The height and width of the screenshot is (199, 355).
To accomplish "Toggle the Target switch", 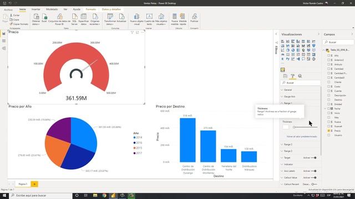I will [x=314, y=158].
